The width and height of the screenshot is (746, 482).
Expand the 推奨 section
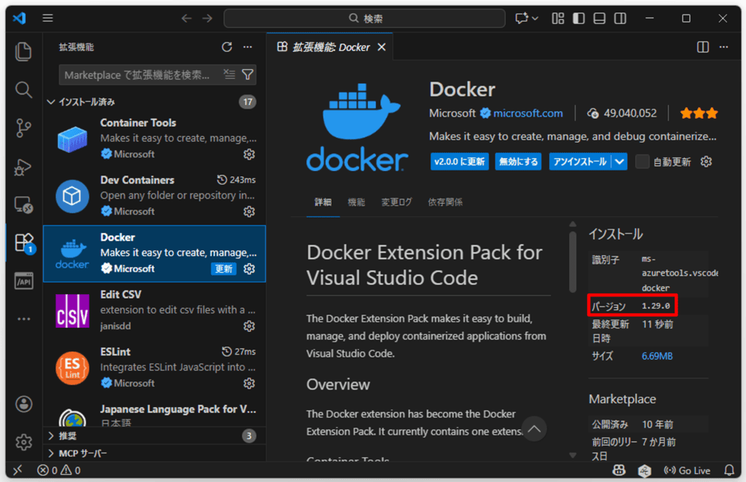67,435
